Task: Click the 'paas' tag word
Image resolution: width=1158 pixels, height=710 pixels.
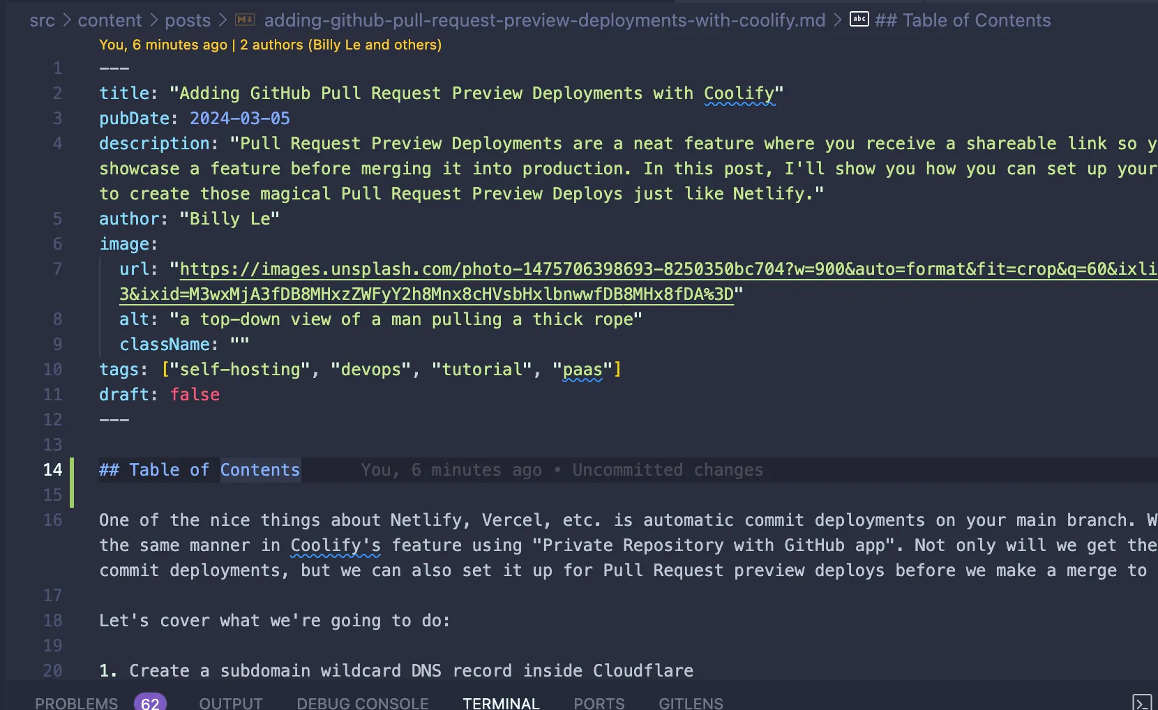Action: coord(582,370)
